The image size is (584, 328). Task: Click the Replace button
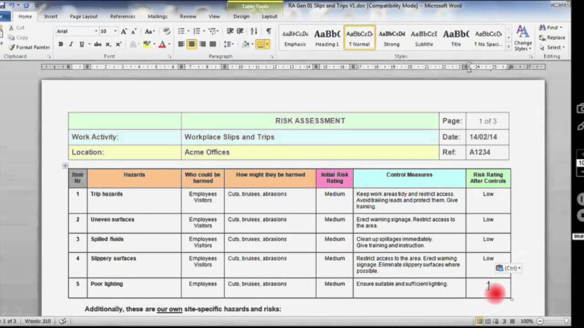[x=552, y=37]
